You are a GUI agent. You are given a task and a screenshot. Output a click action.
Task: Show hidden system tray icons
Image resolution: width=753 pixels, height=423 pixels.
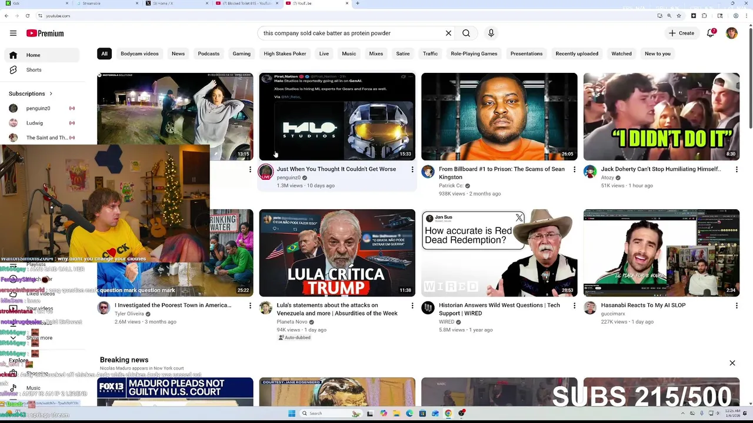coord(683,414)
